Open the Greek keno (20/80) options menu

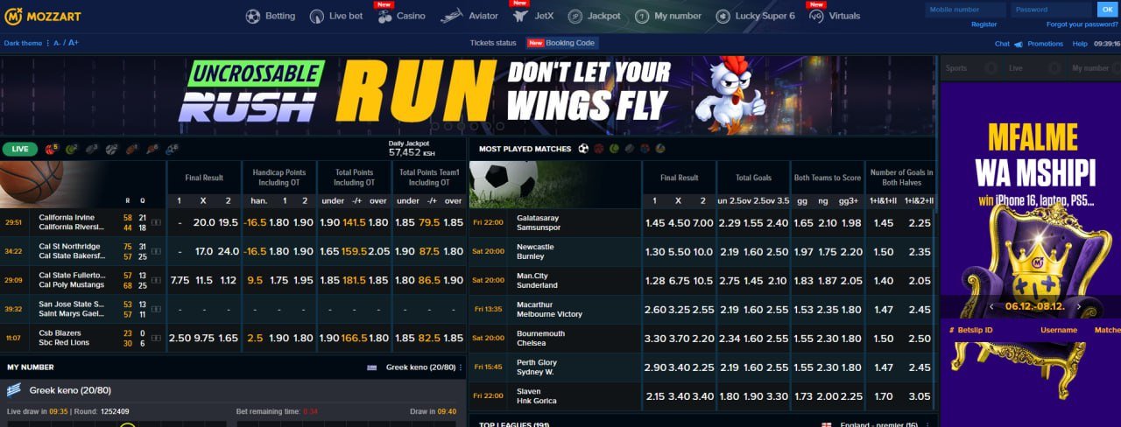coord(462,367)
